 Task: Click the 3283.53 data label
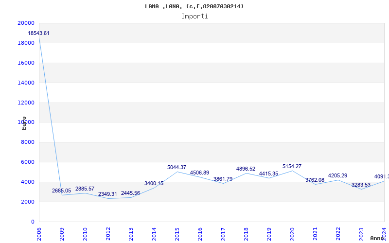pos(361,185)
